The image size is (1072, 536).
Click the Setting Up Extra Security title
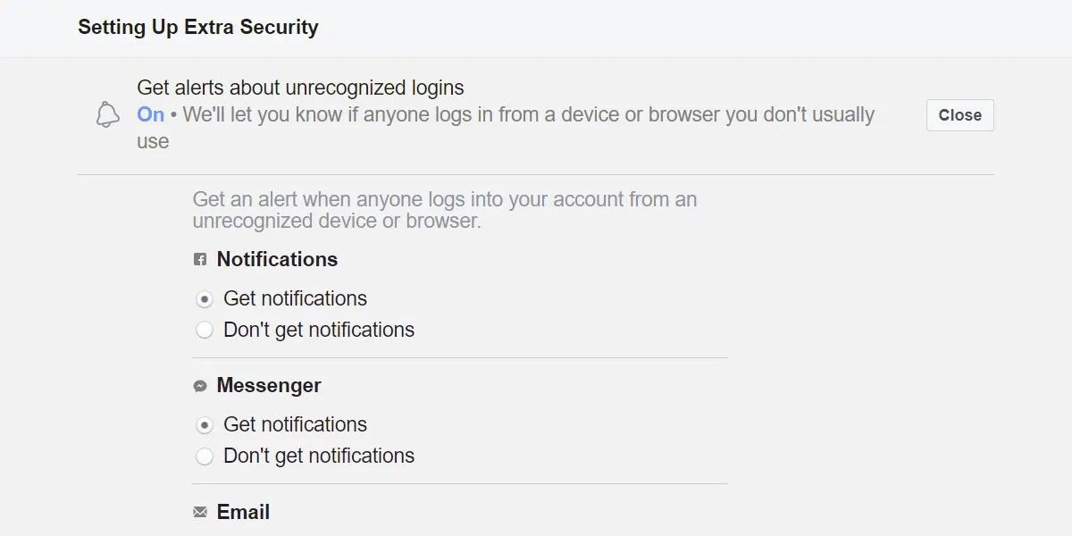coord(197,27)
